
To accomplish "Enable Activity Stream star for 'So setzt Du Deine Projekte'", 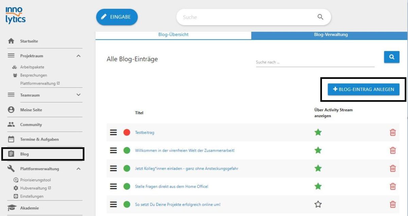I will click(x=318, y=204).
